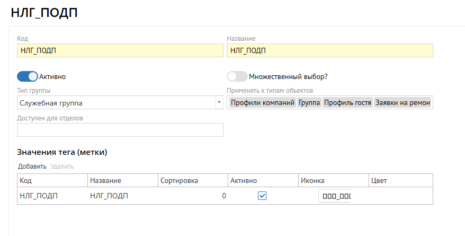Viewport: 465px width, 236px height.
Task: Sort by the Сортировка column header
Action: (193, 180)
